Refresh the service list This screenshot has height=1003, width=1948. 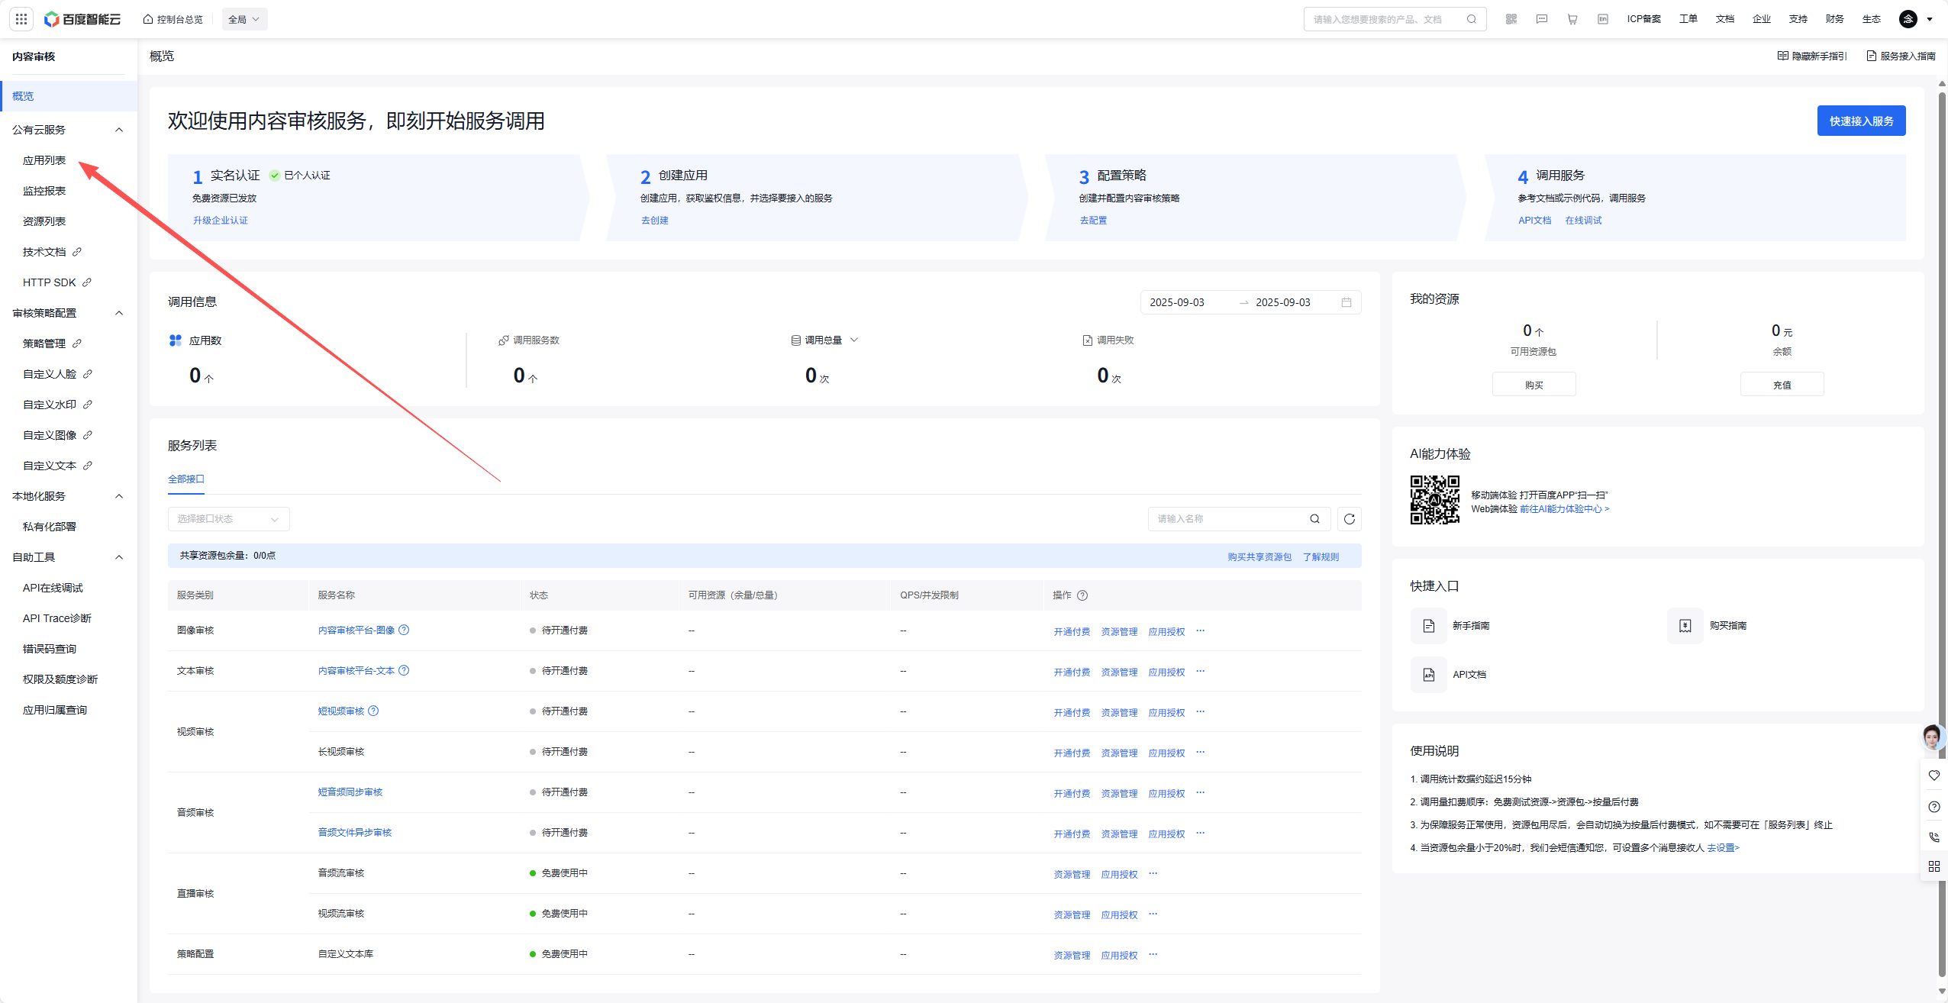coord(1349,519)
